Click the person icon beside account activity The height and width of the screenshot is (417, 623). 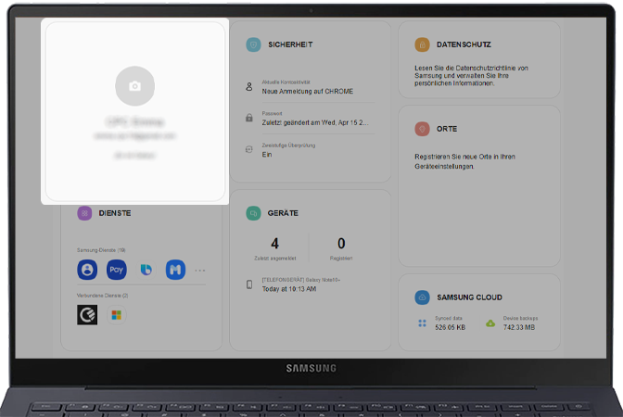coord(249,86)
